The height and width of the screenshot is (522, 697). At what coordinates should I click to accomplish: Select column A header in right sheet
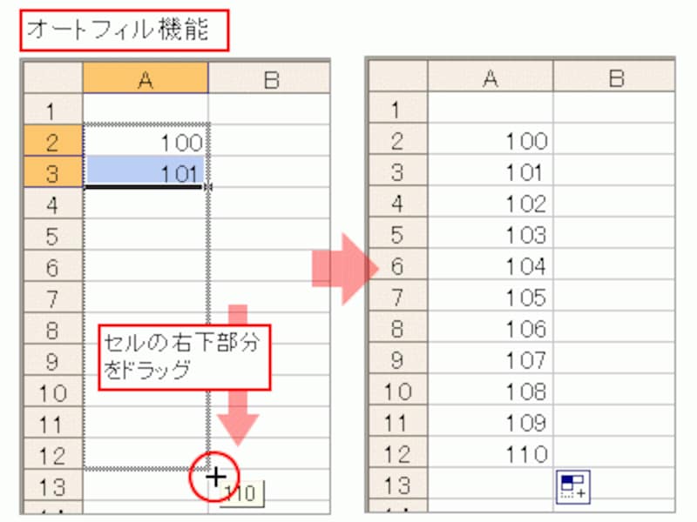click(x=491, y=77)
